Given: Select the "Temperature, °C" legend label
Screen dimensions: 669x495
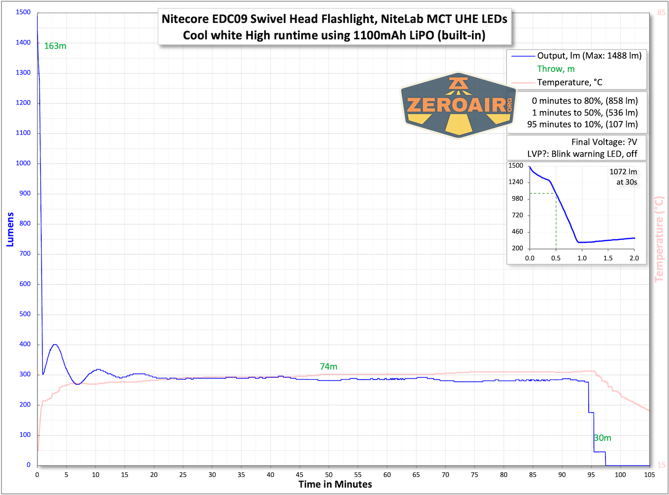Looking at the screenshot, I should click(569, 82).
